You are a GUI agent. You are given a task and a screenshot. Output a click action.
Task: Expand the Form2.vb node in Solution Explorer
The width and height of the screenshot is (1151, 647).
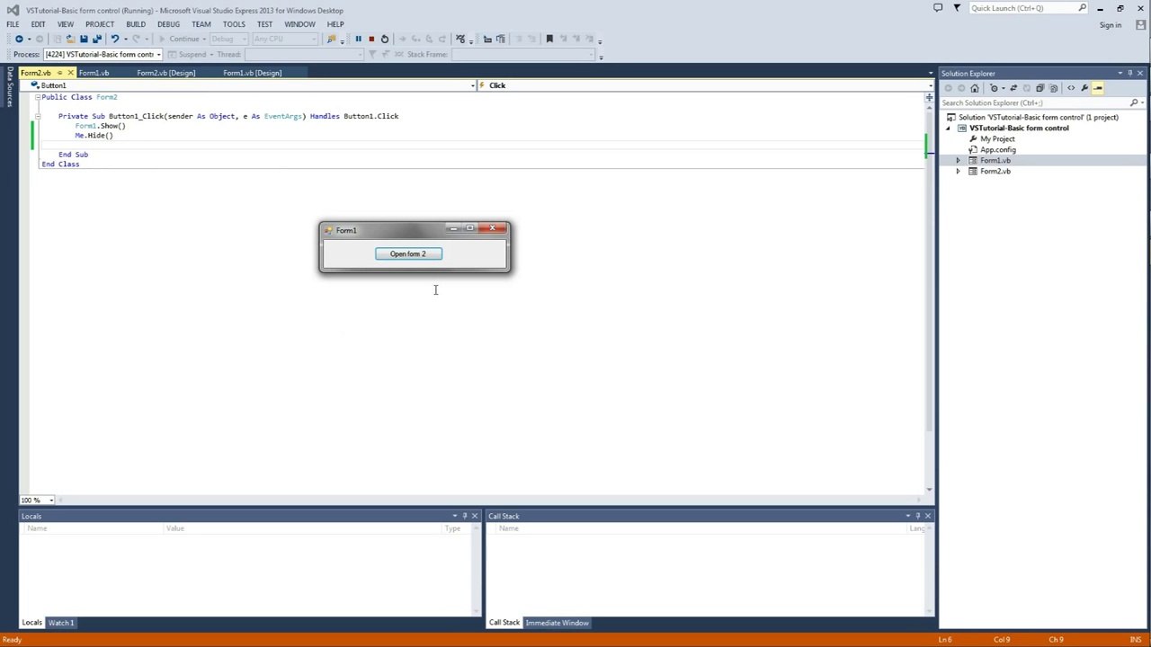tap(958, 172)
